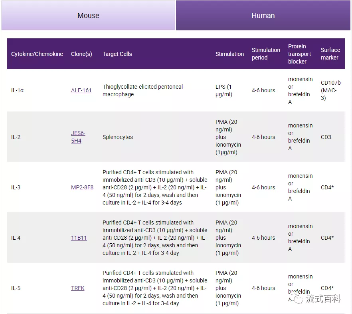Select the IL-5 cytokine row label

(x=16, y=288)
